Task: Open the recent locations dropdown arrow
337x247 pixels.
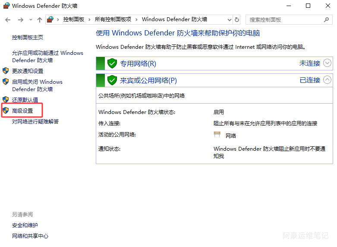Action: (x=31, y=19)
